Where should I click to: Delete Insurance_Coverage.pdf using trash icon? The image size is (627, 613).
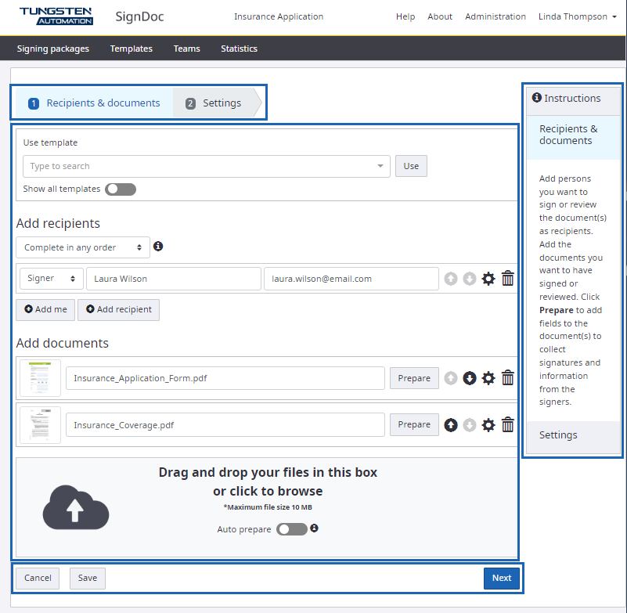508,425
